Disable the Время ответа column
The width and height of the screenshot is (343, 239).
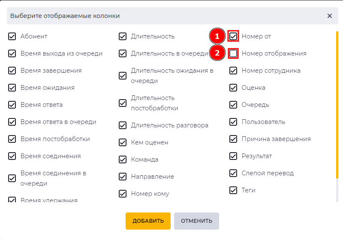click(12, 105)
